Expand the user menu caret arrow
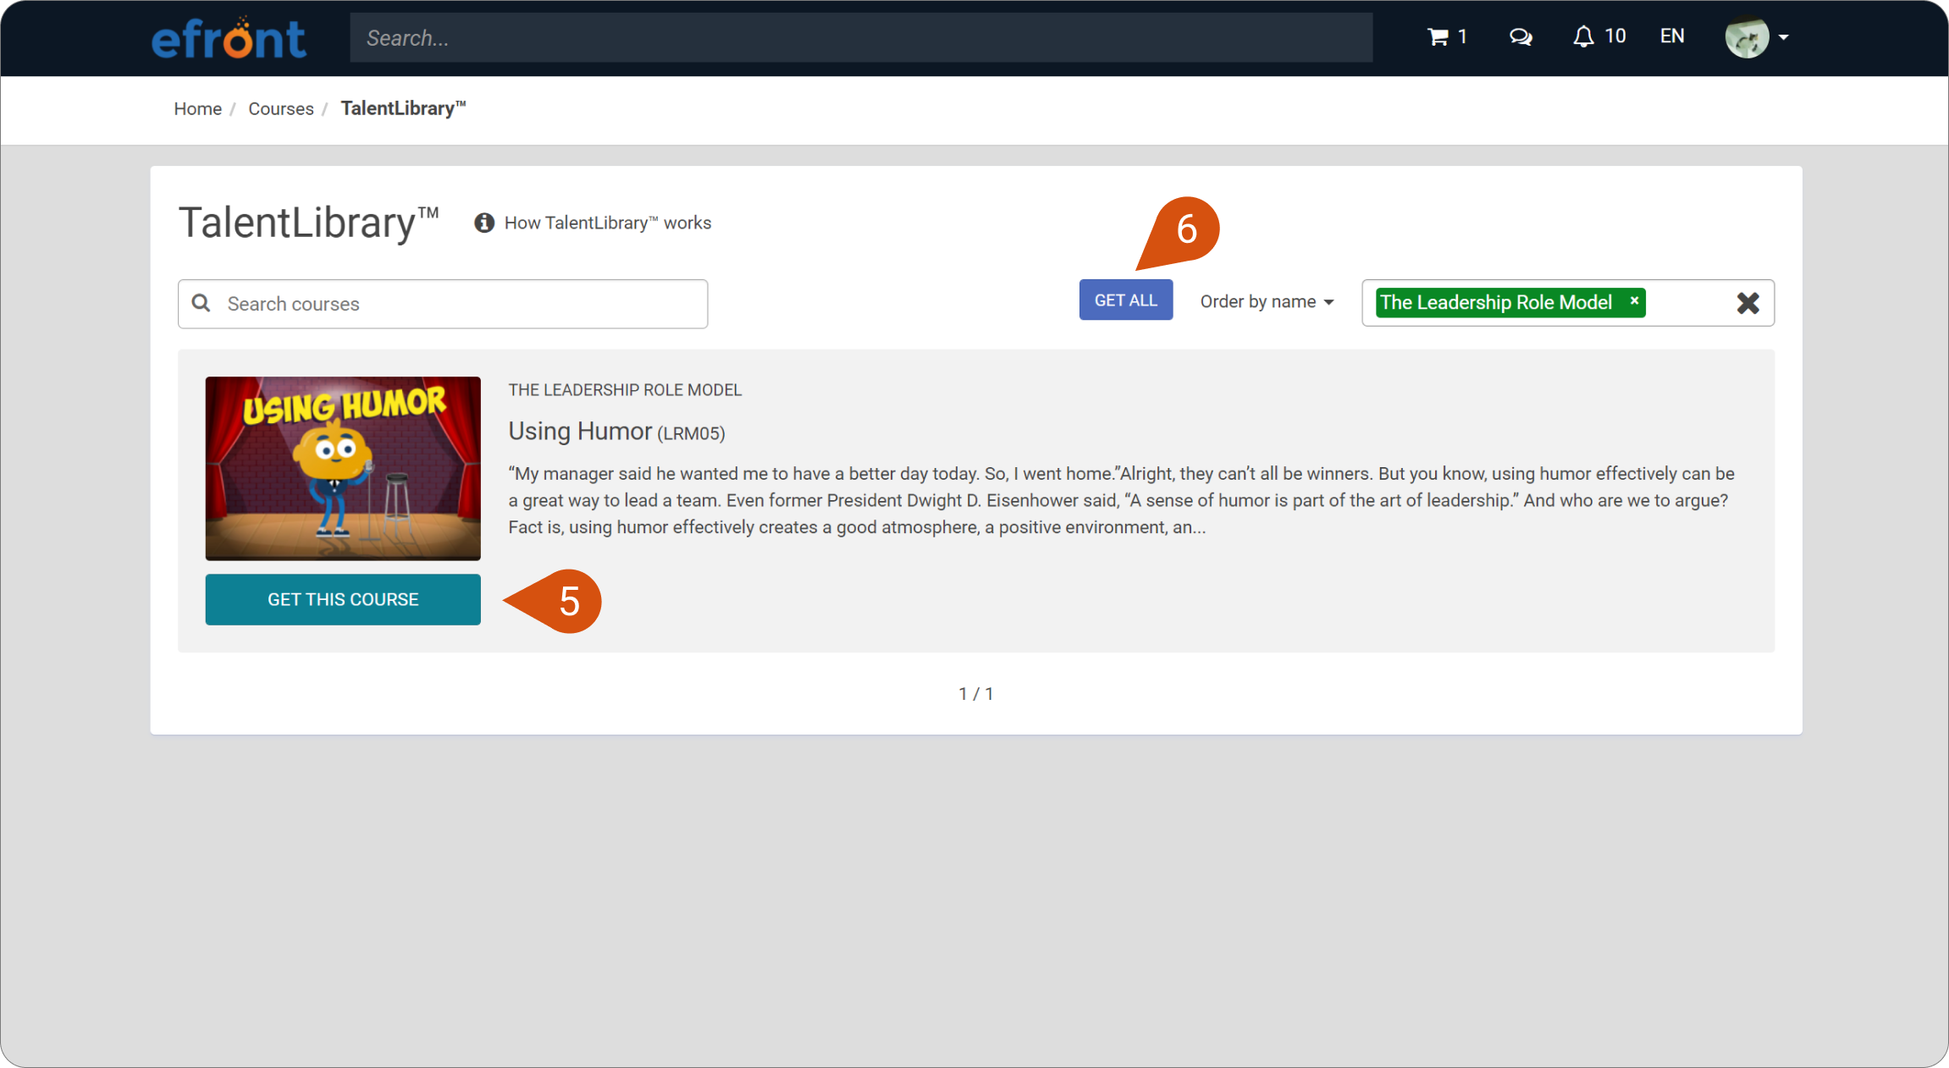Screen dimensions: 1949x1068 (1783, 37)
